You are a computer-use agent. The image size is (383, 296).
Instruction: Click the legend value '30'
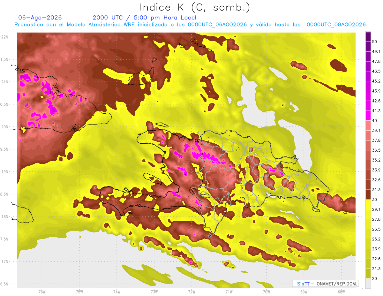[375, 200]
